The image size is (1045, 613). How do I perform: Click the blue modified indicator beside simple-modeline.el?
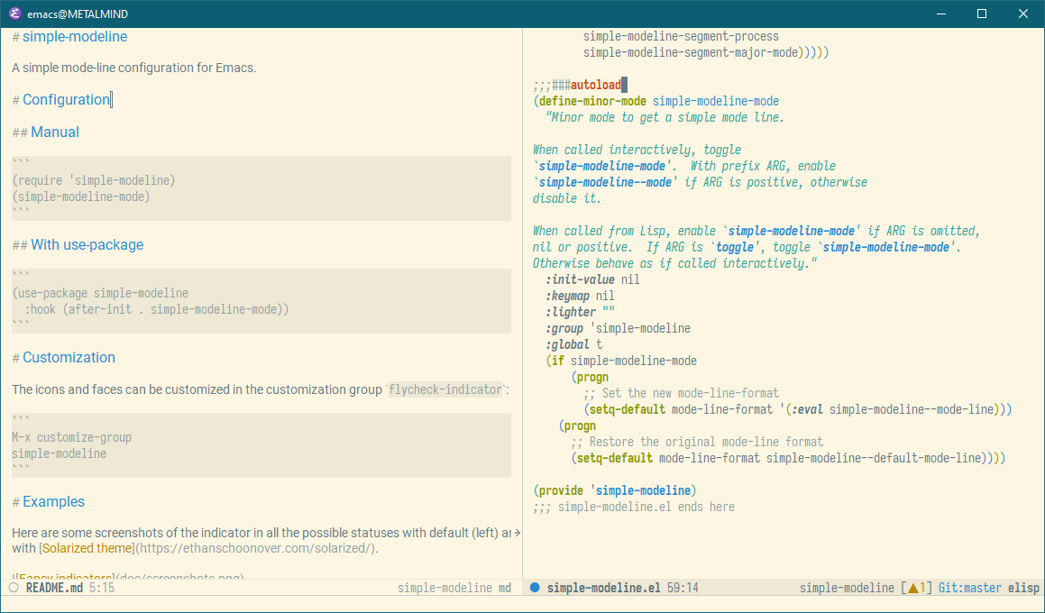(x=535, y=588)
